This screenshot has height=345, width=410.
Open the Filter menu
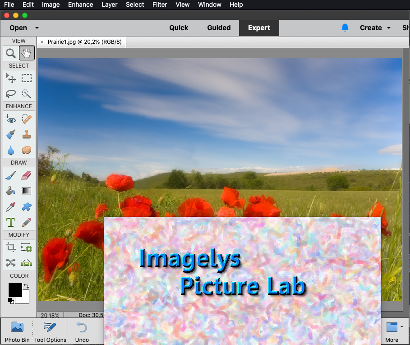click(x=160, y=5)
